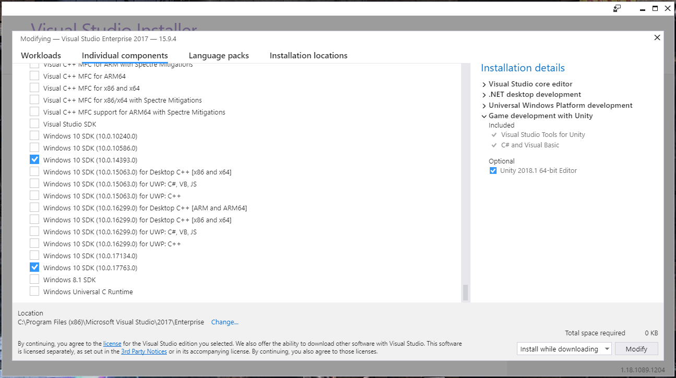Check Visual C++ MFC for x86 and x64

(34, 88)
